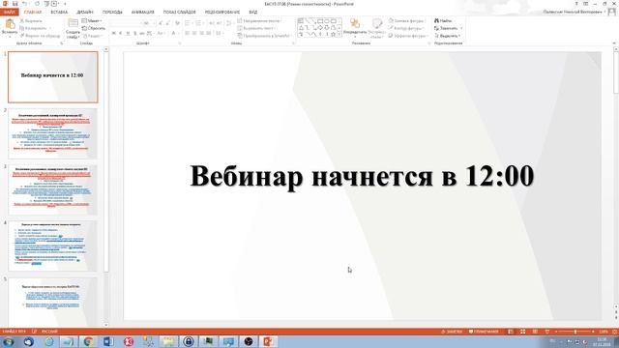This screenshot has height=348, width=619.
Task: Open Экспресс-стили (Quick Styles) gallery
Action: (377, 28)
